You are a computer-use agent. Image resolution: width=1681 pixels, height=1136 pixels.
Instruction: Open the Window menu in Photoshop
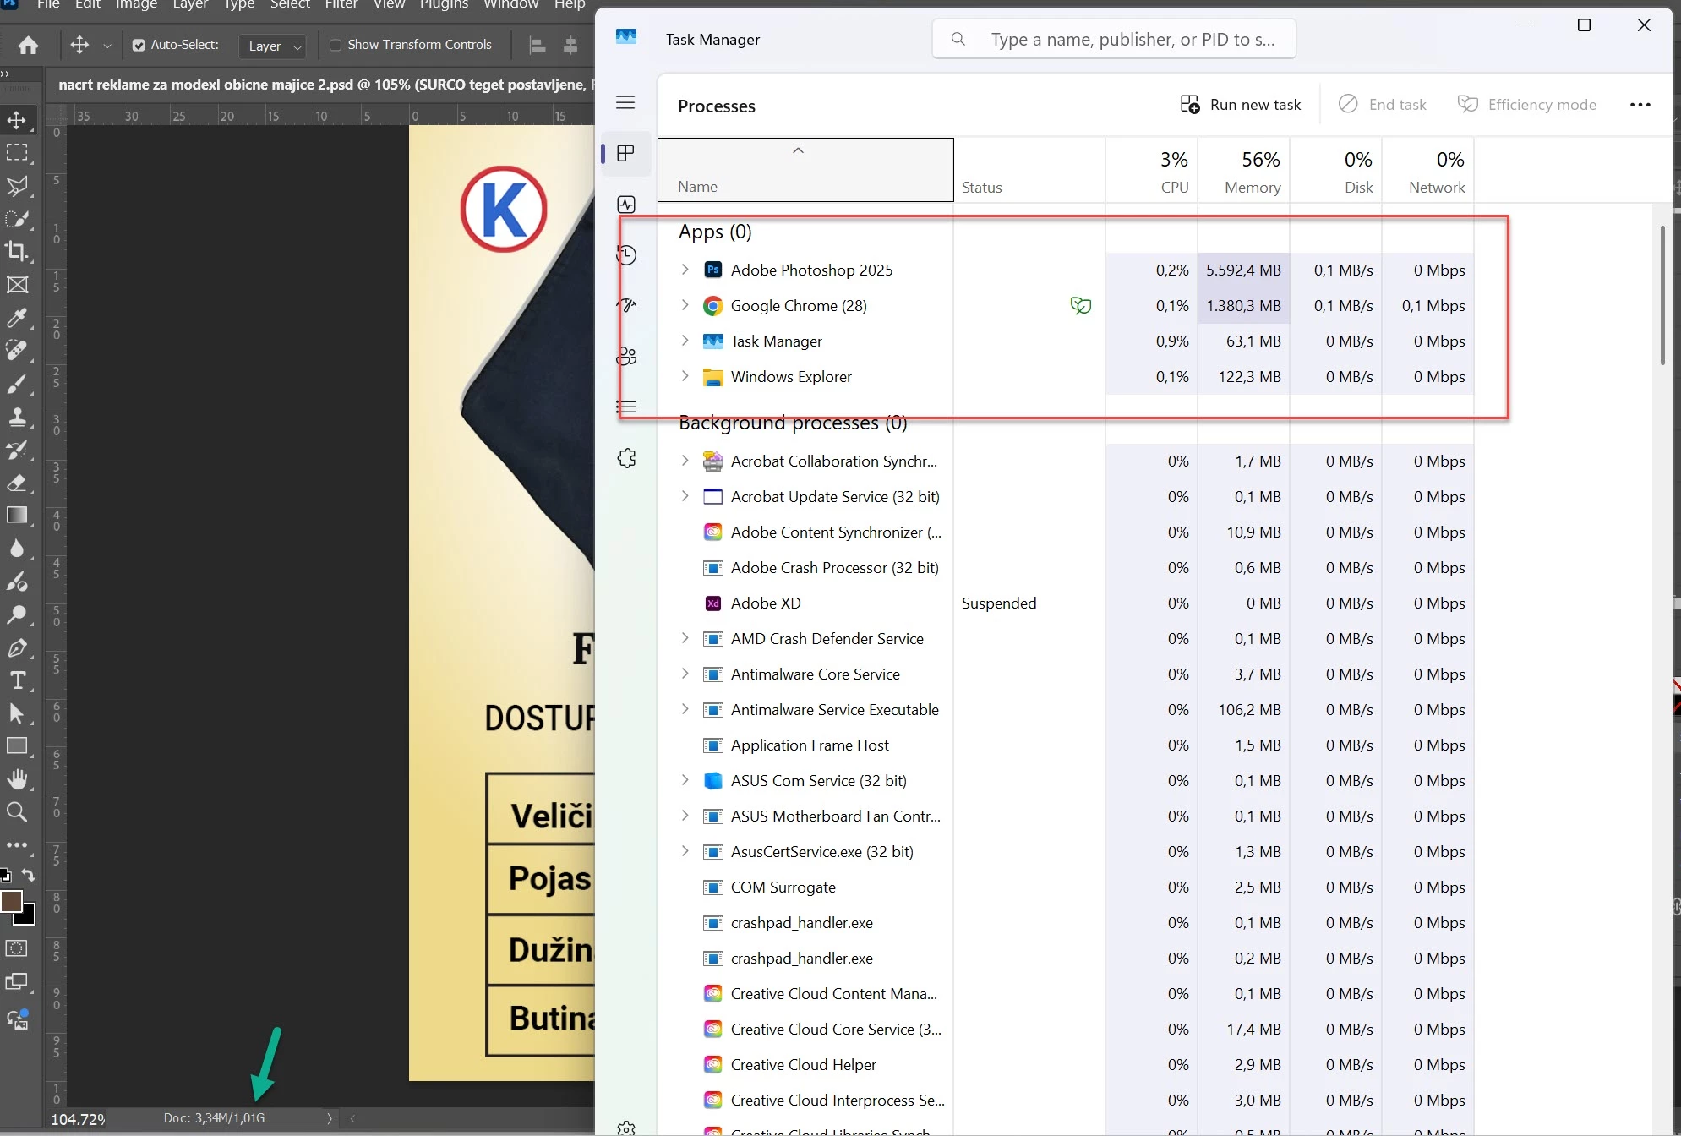click(x=510, y=5)
